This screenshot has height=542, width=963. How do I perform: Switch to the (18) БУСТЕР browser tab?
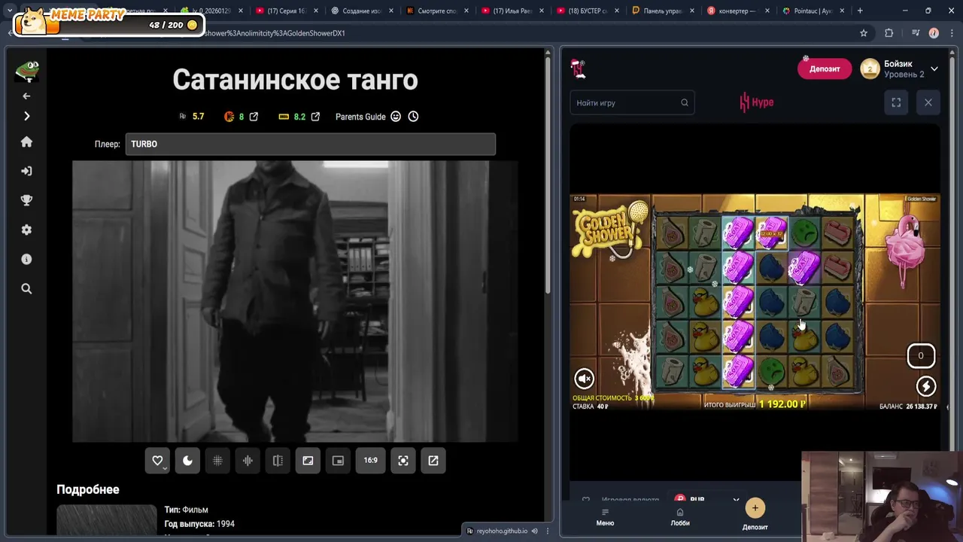588,11
